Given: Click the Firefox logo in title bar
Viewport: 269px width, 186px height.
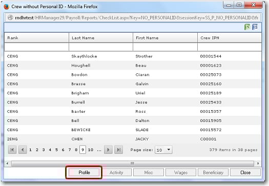Looking at the screenshot, I should (x=7, y=7).
